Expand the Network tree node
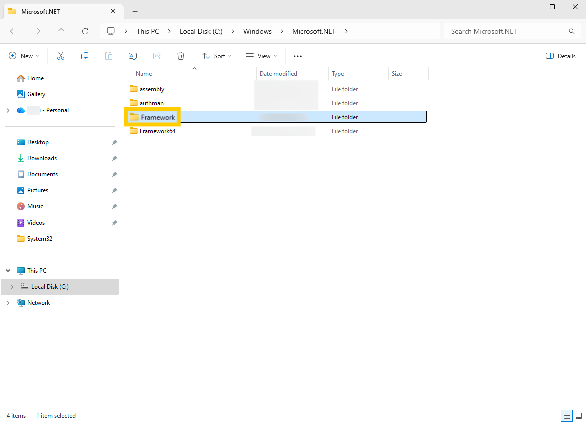Screen dimensions: 586x422 pos(8,303)
